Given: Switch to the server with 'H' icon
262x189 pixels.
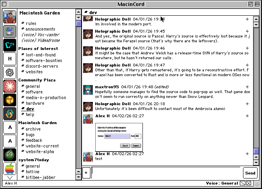Looking at the screenshot, I should [9, 59].
